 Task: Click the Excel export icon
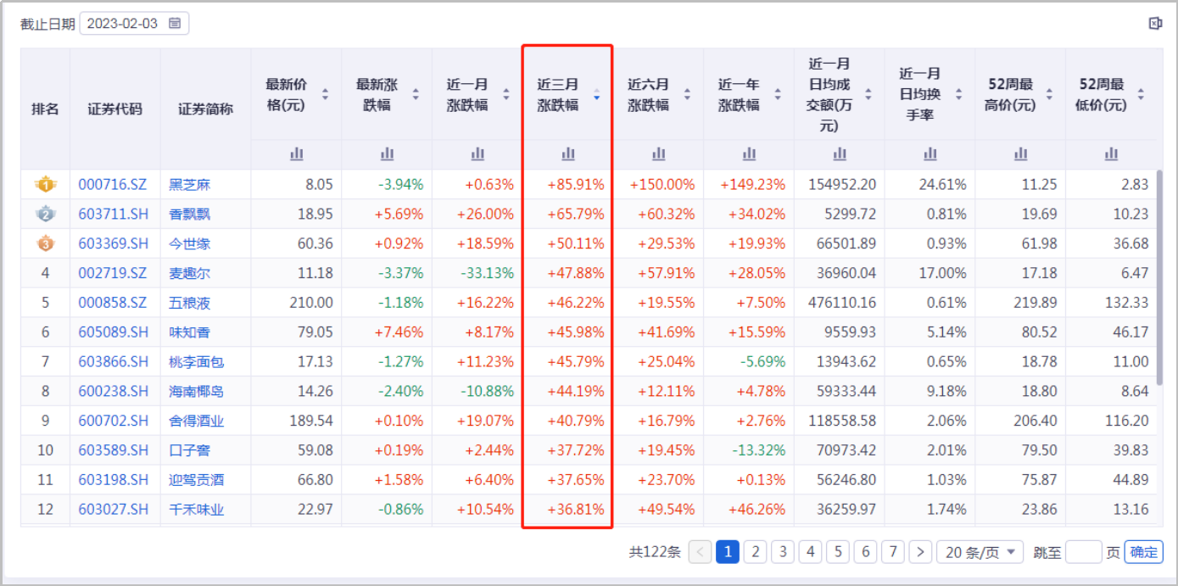[x=1154, y=23]
